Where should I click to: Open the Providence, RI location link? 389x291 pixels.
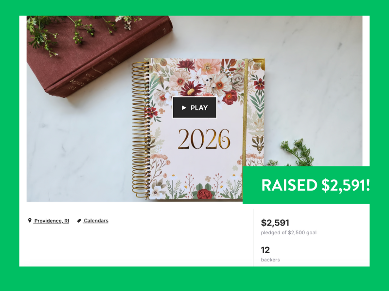click(52, 221)
